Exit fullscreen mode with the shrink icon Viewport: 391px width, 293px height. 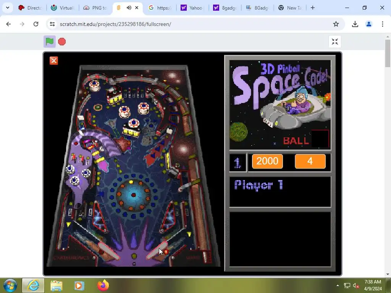(334, 42)
